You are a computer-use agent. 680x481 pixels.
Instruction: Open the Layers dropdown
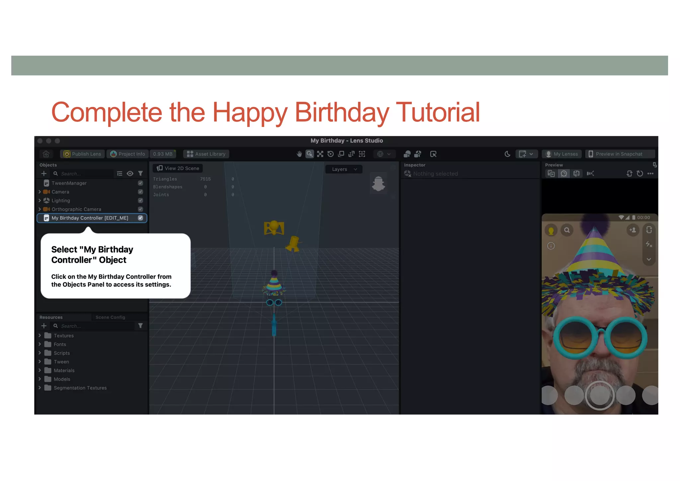point(344,169)
